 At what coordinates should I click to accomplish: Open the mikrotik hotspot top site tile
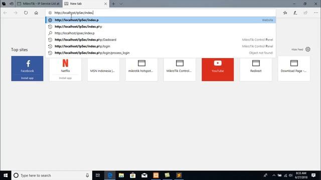[x=141, y=69]
